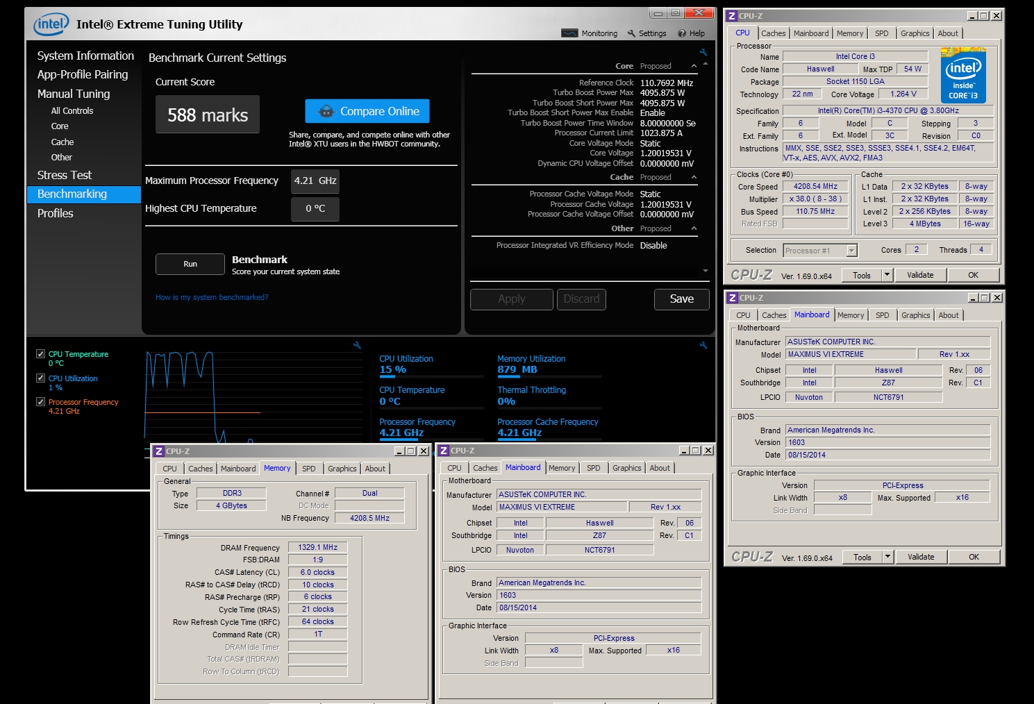This screenshot has height=704, width=1034.
Task: Click the Maximum Processor Frequency '4.21 GHz' value
Action: [315, 181]
